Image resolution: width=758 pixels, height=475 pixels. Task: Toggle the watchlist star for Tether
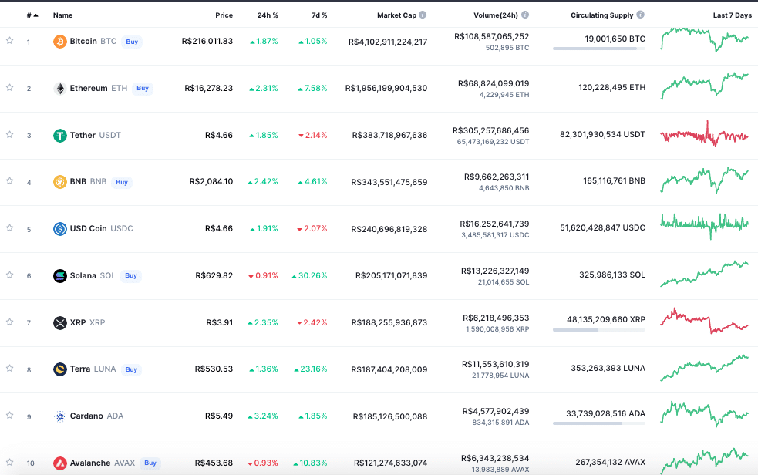[x=10, y=134]
